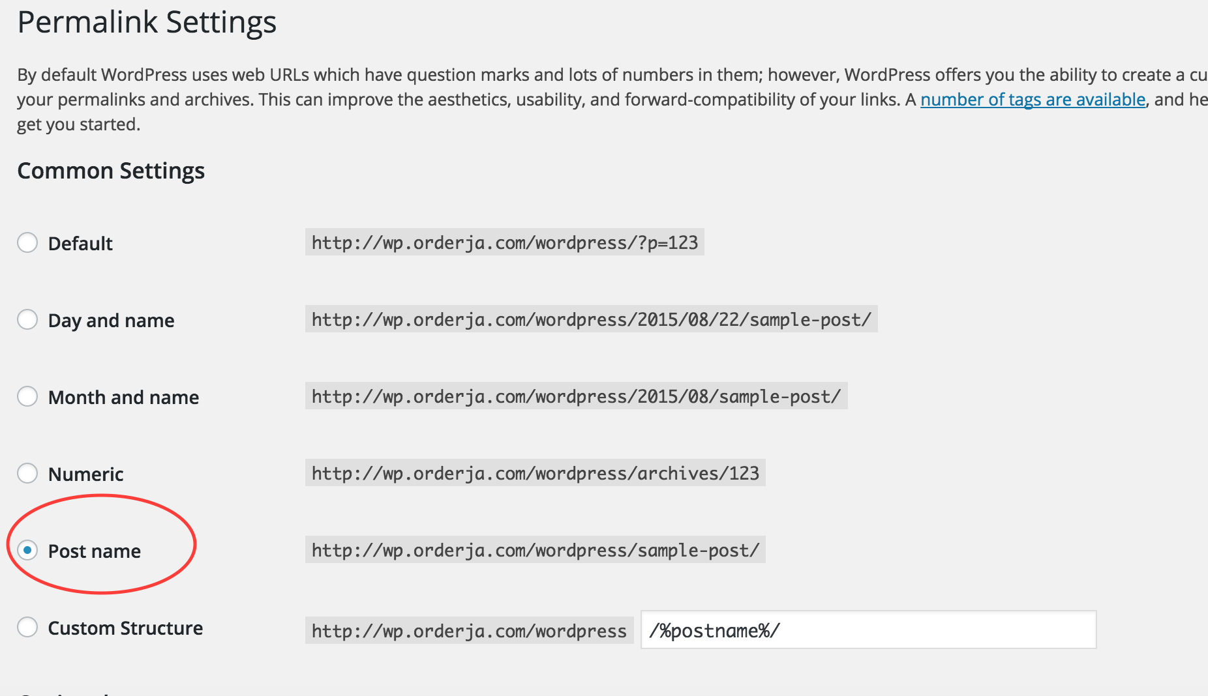Click the selected Post name radio button

click(27, 551)
